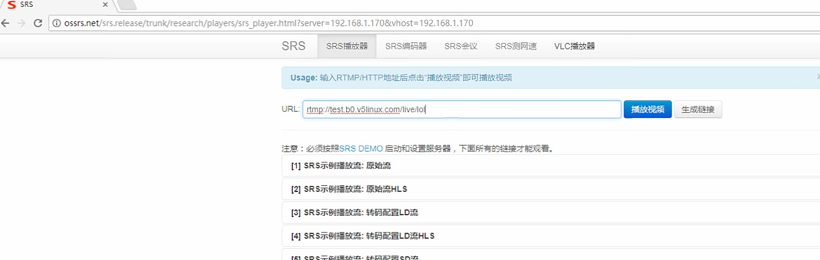
Task: Click the 生成链接 button
Action: click(698, 110)
